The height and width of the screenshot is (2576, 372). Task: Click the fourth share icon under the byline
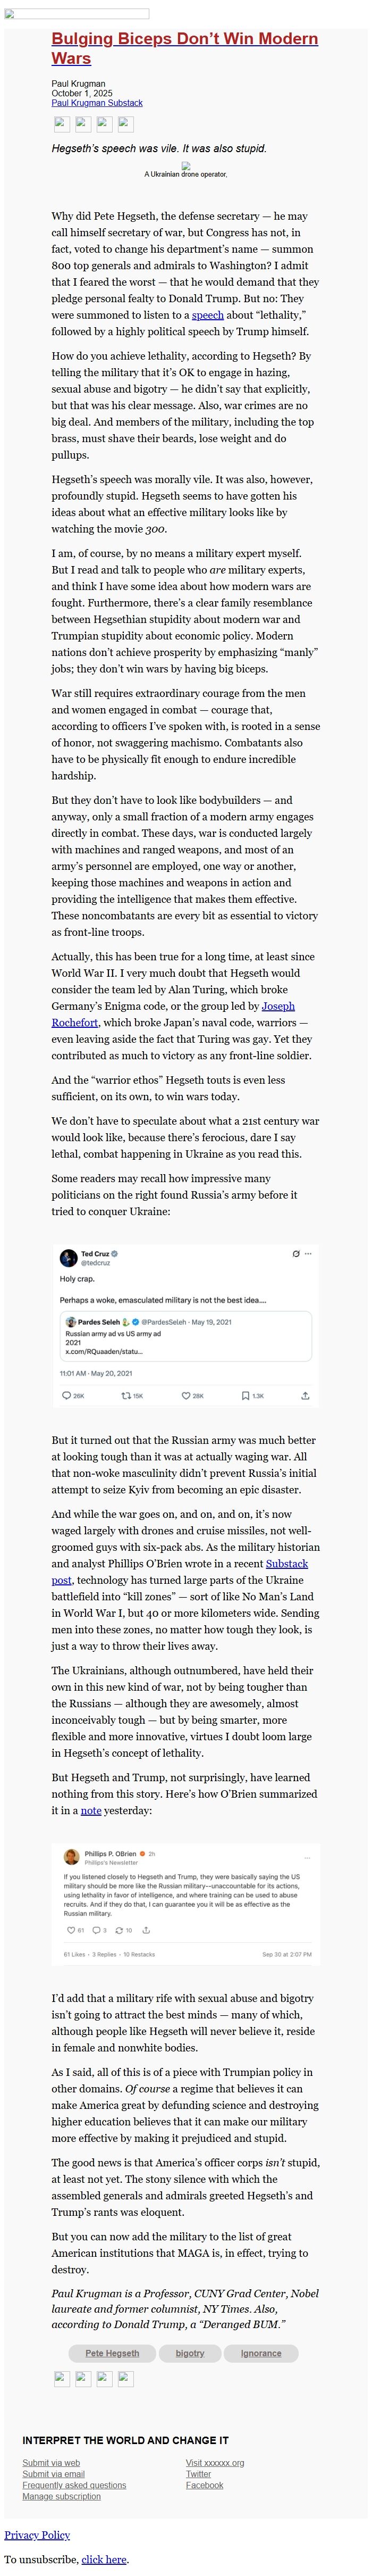point(126,124)
